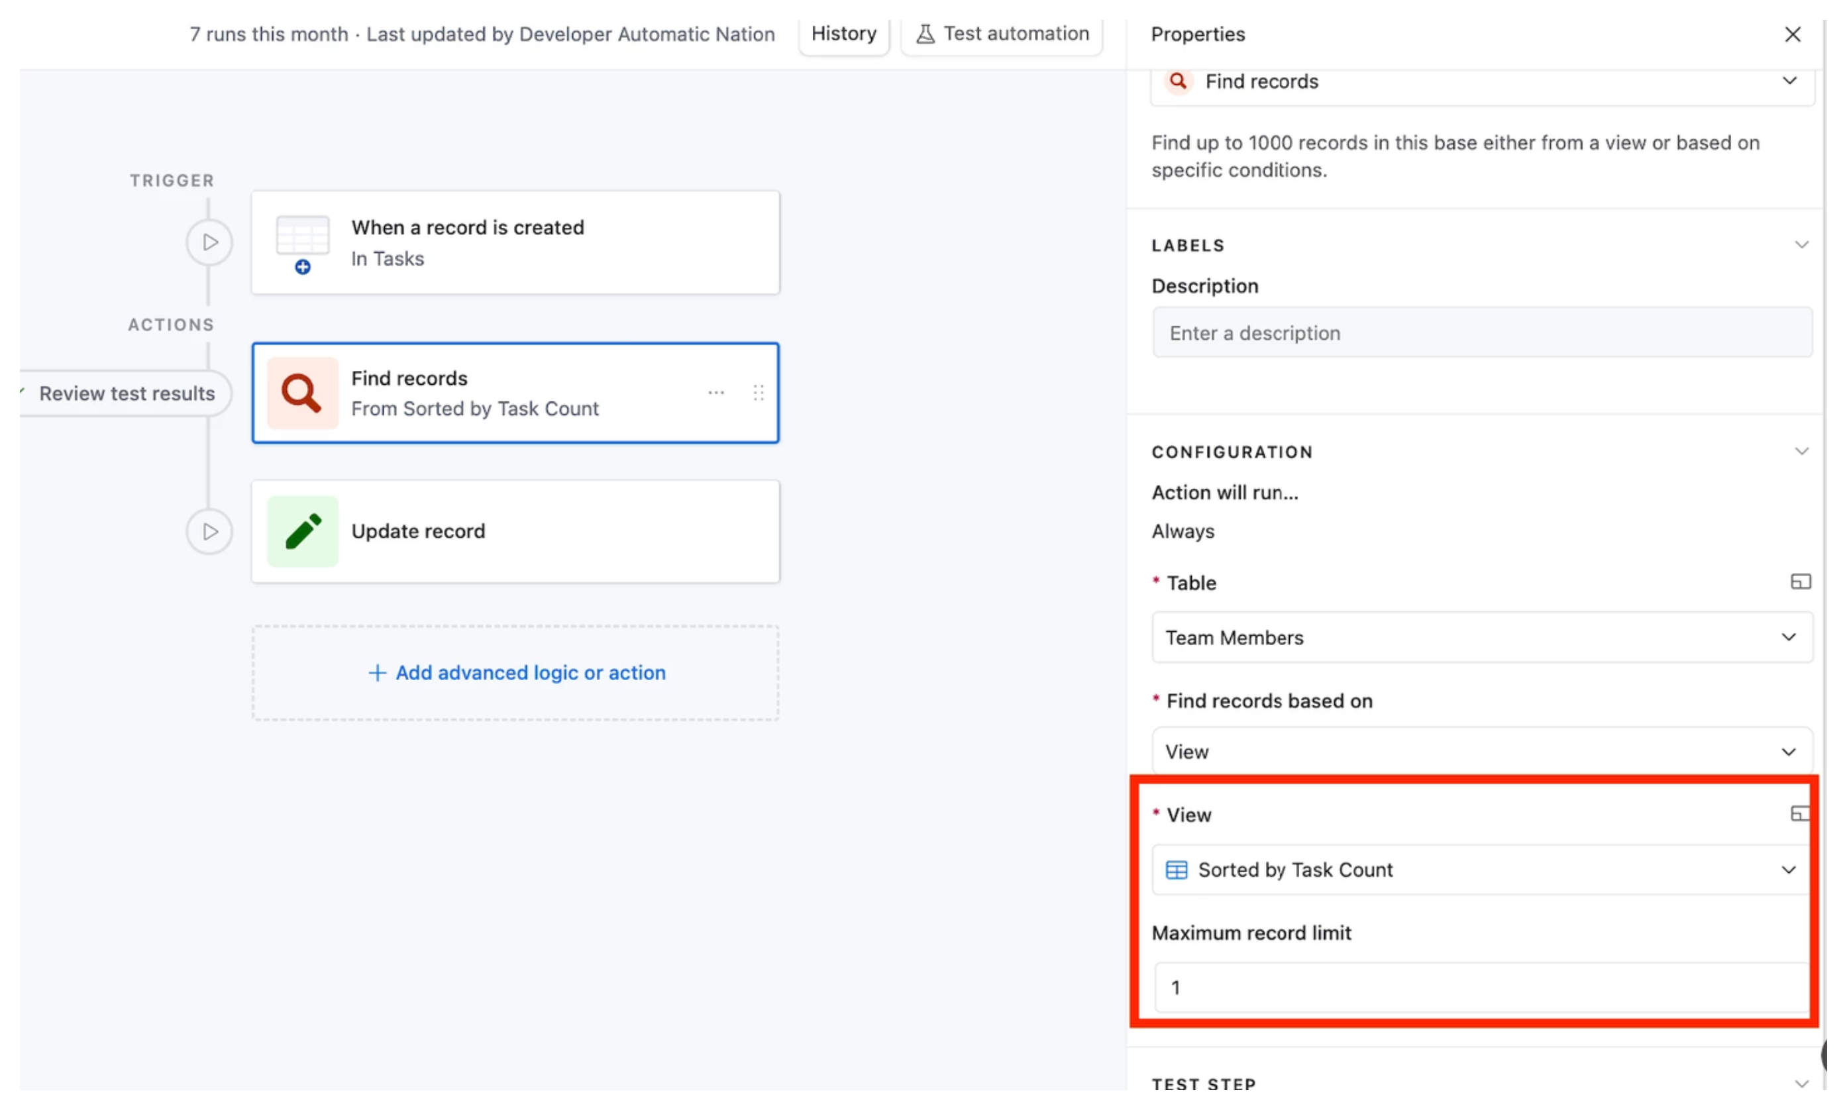This screenshot has height=1110, width=1847.
Task: Click the grid icon beside Sorted by Task Count
Action: pos(1177,869)
